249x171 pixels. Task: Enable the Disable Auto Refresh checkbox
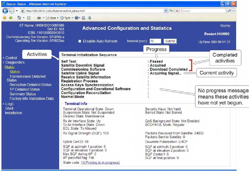tap(80, 41)
